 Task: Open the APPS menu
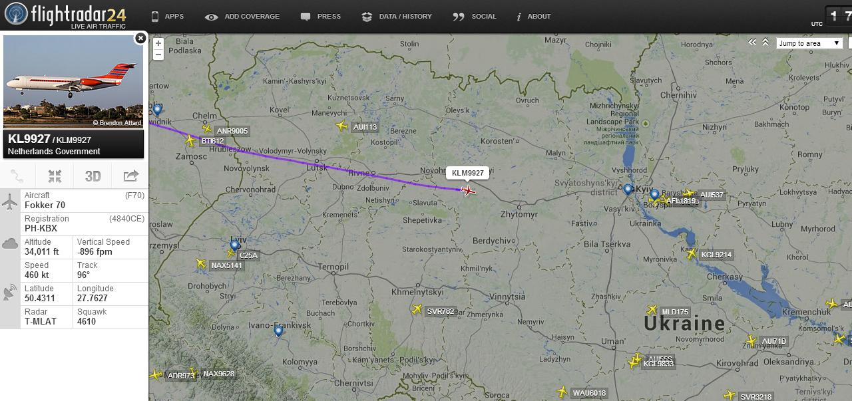click(x=167, y=17)
